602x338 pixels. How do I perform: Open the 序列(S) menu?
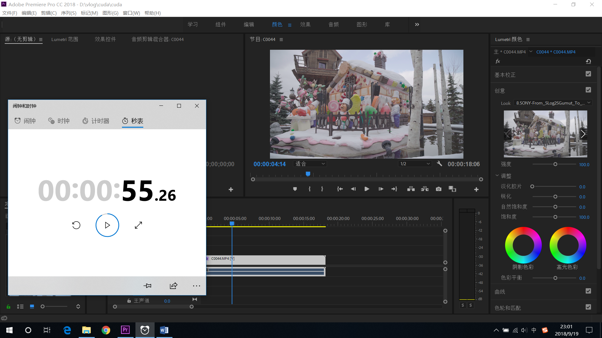68,13
